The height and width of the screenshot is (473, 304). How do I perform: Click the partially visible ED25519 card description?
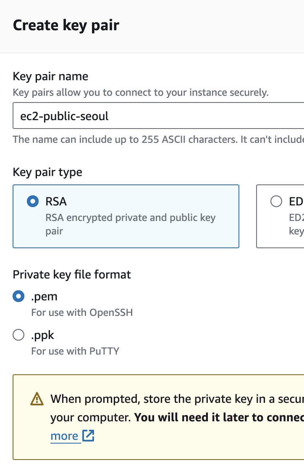click(296, 225)
